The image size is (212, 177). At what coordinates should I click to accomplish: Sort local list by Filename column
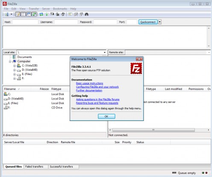coord(17,89)
